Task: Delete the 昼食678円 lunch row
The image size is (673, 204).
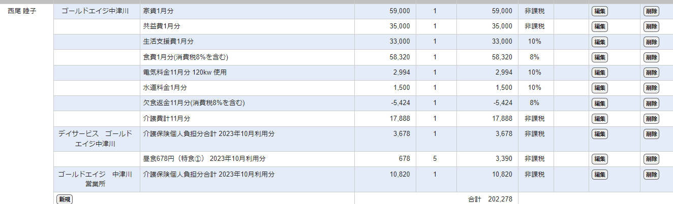Action: click(x=651, y=159)
